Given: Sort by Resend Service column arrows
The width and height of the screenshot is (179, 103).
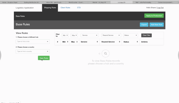Looking at the screenshot, I should pos(119,42).
